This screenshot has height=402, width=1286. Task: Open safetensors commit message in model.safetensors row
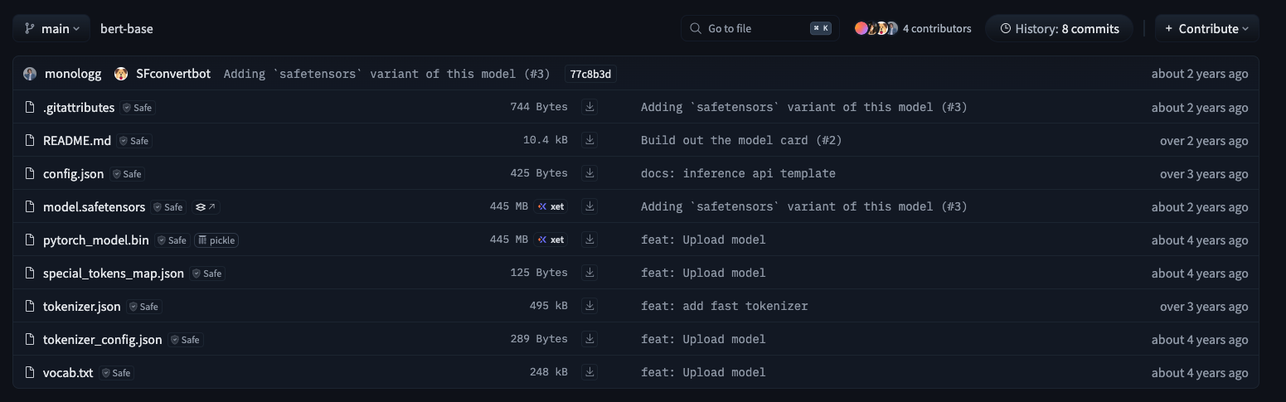coord(803,206)
